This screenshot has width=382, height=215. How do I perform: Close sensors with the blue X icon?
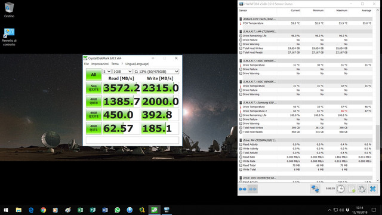[372, 189]
